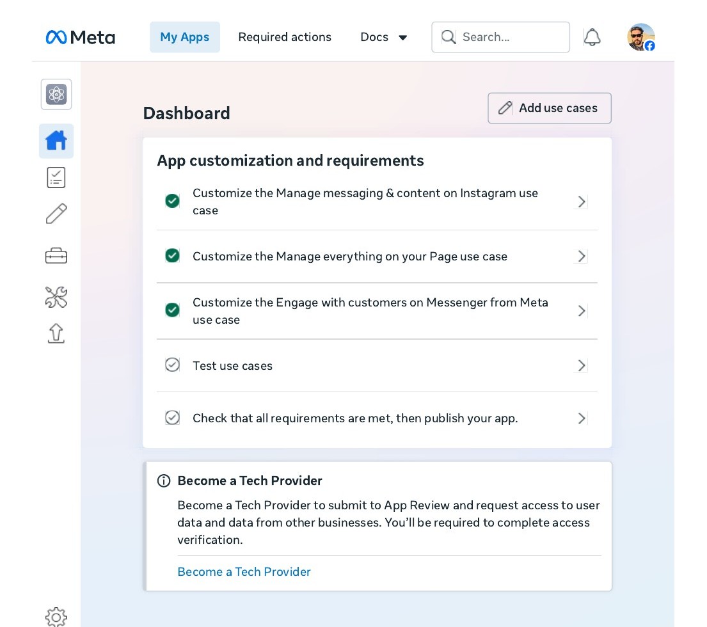
Task: Open the upload arrow icon in sidebar
Action: pyautogui.click(x=56, y=333)
